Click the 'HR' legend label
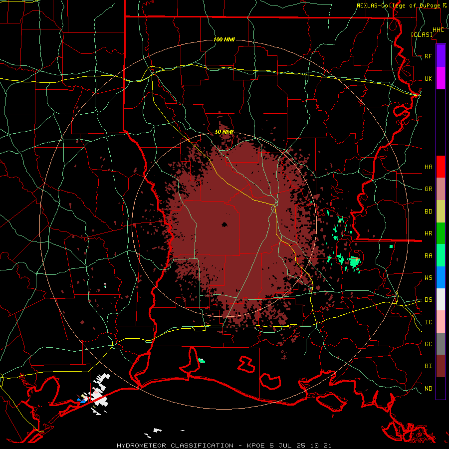This screenshot has height=449, width=449. coord(428,233)
